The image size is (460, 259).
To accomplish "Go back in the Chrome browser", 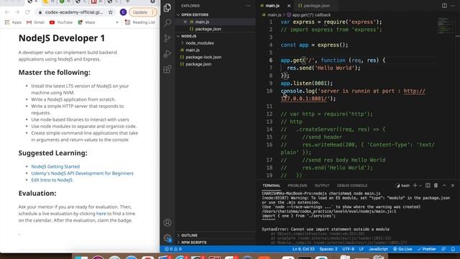I will point(7,12).
